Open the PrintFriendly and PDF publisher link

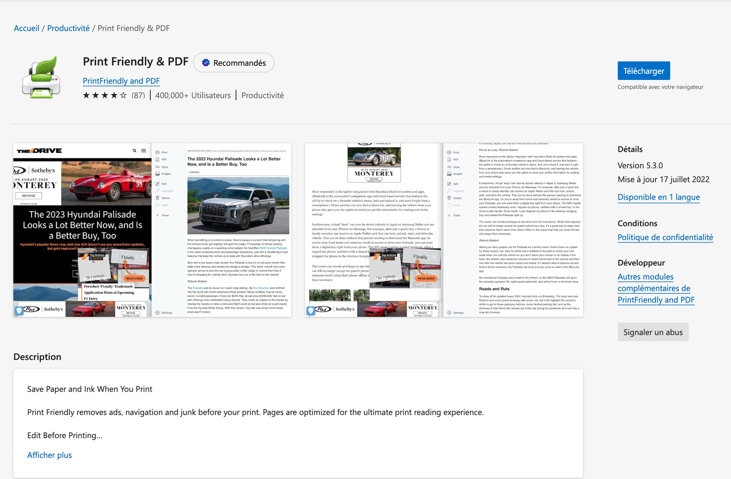click(121, 81)
